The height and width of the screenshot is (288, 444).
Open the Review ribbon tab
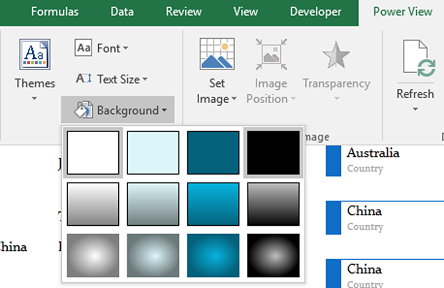click(x=184, y=12)
